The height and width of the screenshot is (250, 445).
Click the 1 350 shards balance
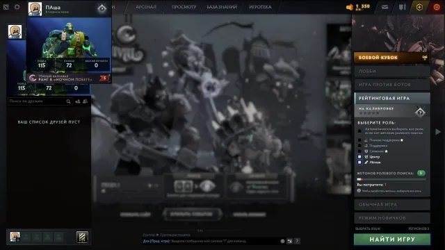(363, 6)
